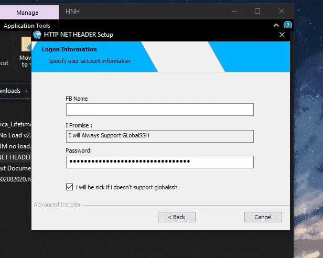This screenshot has width=323, height=258.
Task: Collapse the File Explorer ribbon chevron
Action: [x=276, y=25]
